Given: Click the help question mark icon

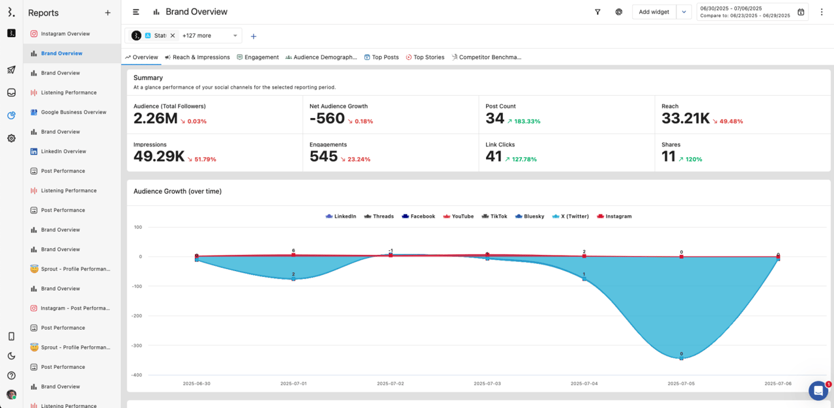Looking at the screenshot, I should point(11,375).
